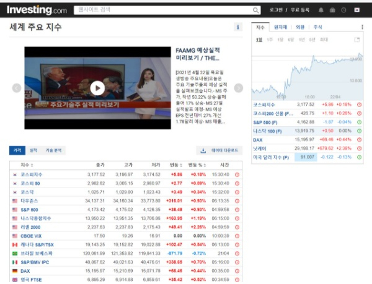Click the Brazil flag beside 브라질 보베스파
Viewport: 372px width, 284px height.
click(15, 254)
